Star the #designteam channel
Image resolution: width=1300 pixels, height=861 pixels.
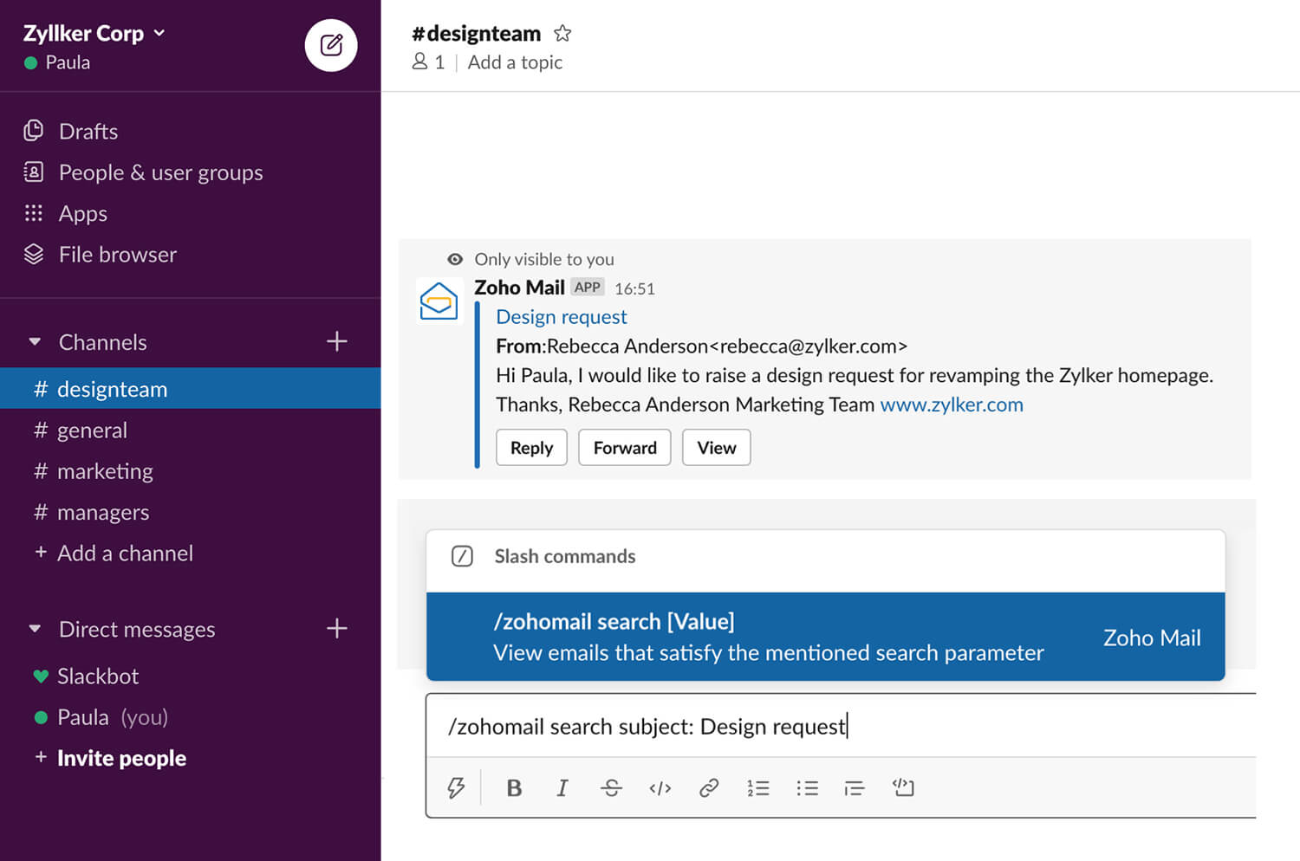(562, 34)
